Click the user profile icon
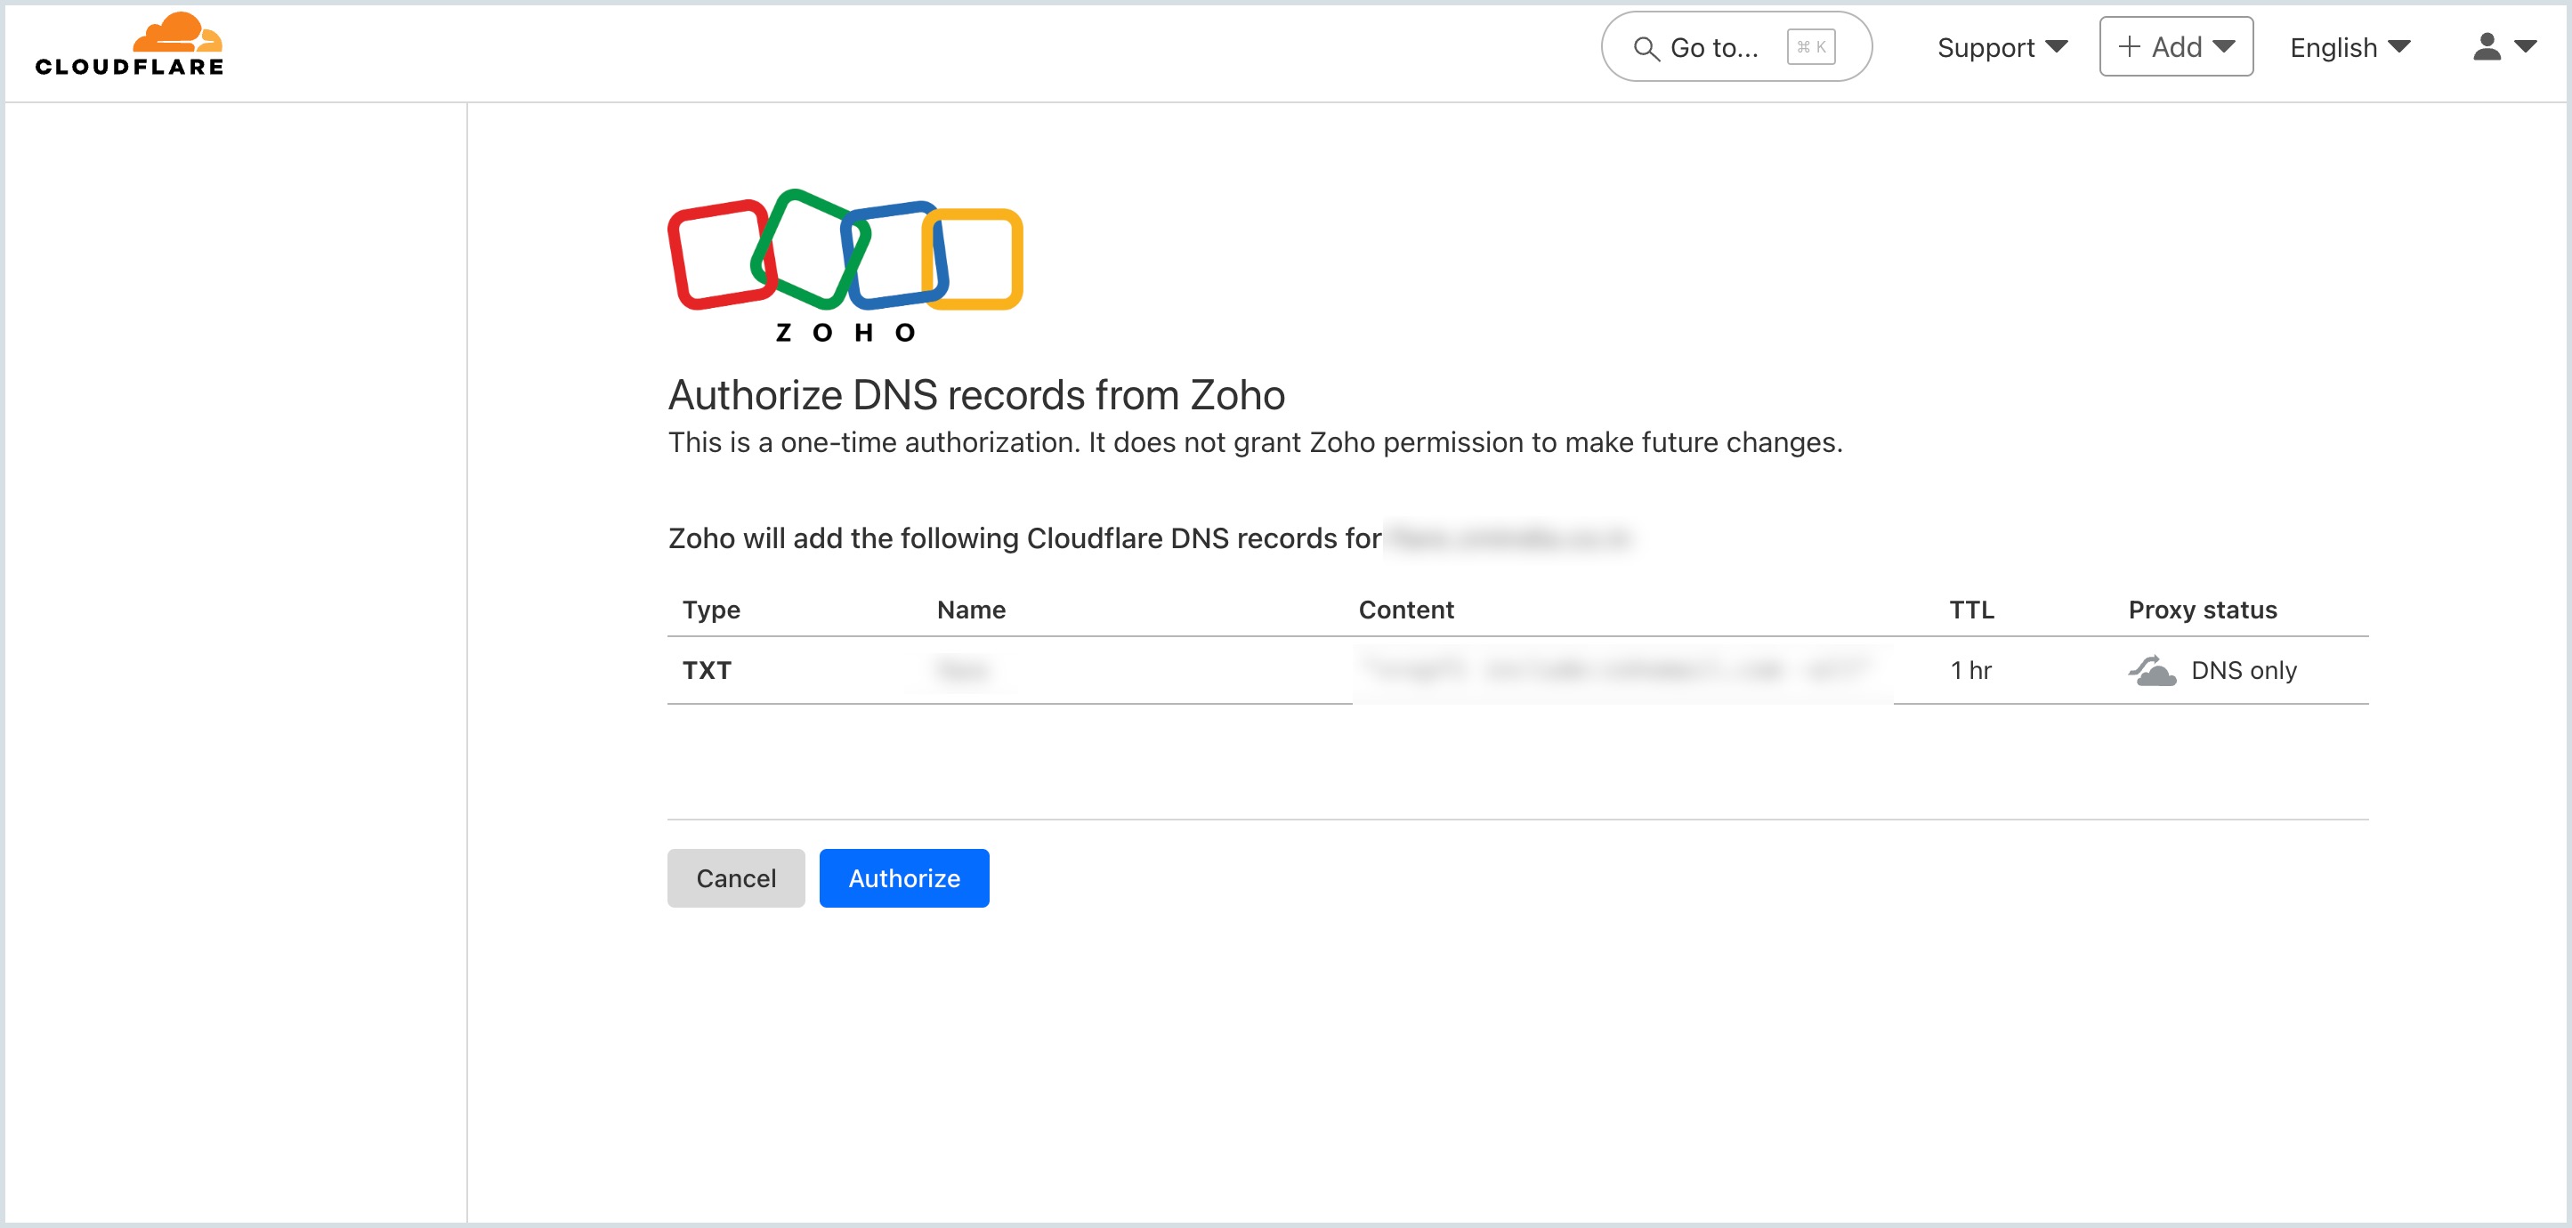This screenshot has width=2572, height=1228. [2487, 47]
